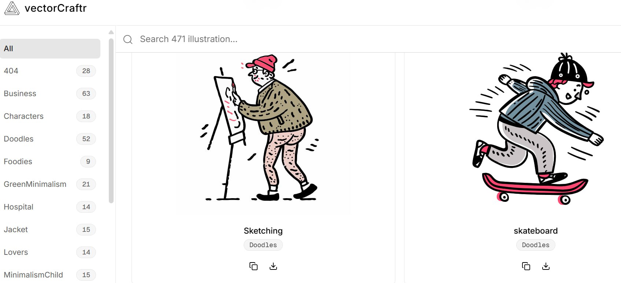Copy the Sketching illustration
621x283 pixels.
pyautogui.click(x=254, y=266)
